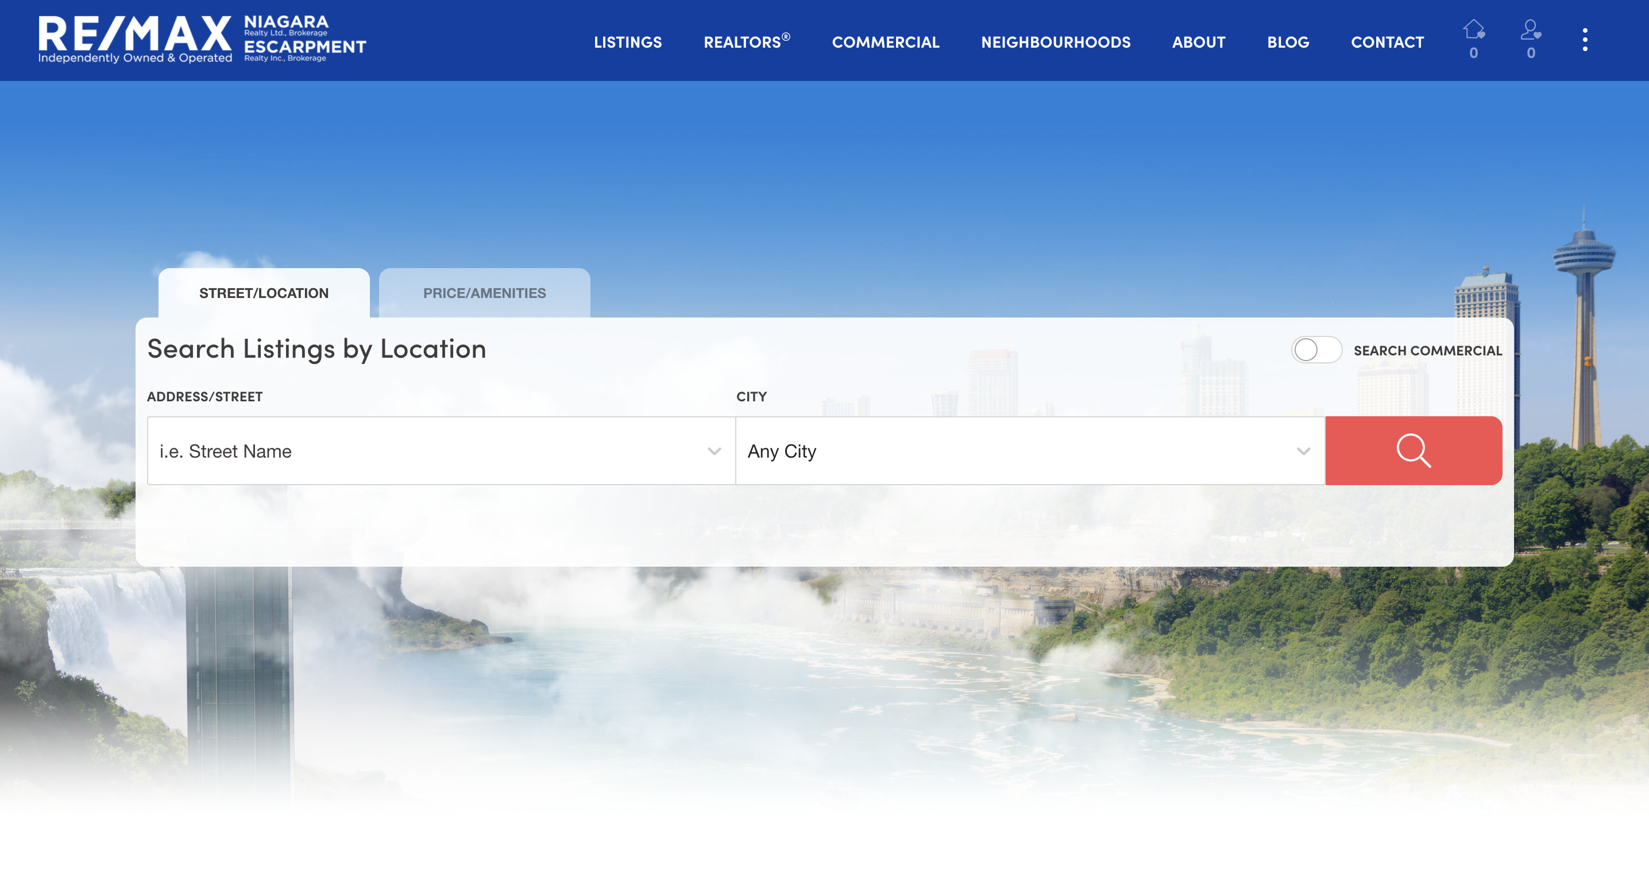Open the Realtors menu item

pyautogui.click(x=747, y=41)
